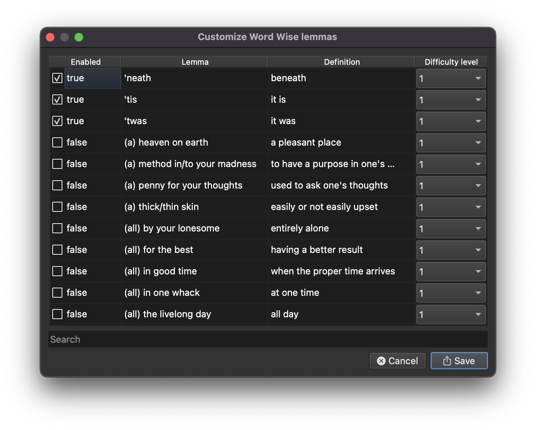Tick the penny for your thoughts checkbox
Screen dimensions: 536x430
coord(57,185)
